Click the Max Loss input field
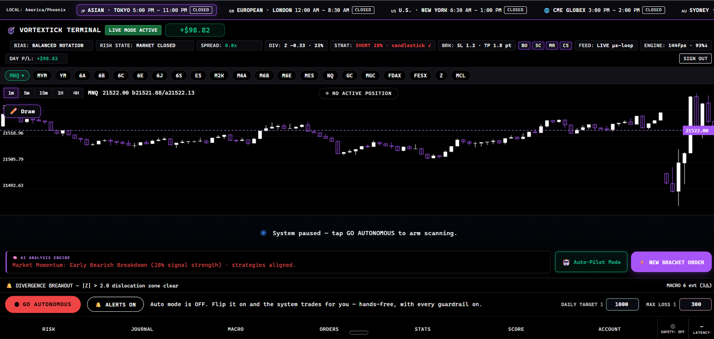 coord(696,305)
